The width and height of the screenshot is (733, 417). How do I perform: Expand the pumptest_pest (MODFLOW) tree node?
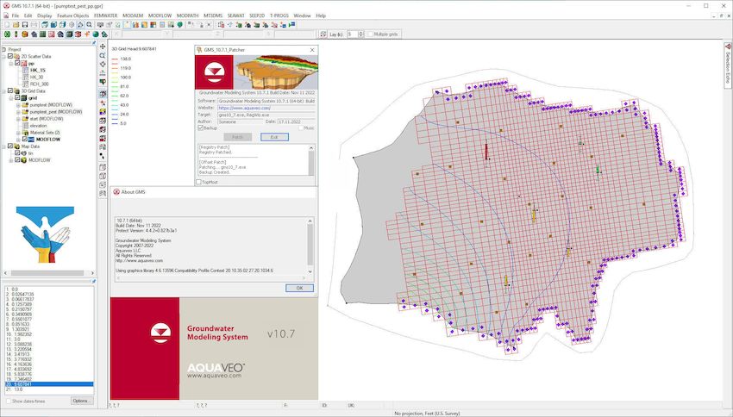(x=18, y=111)
